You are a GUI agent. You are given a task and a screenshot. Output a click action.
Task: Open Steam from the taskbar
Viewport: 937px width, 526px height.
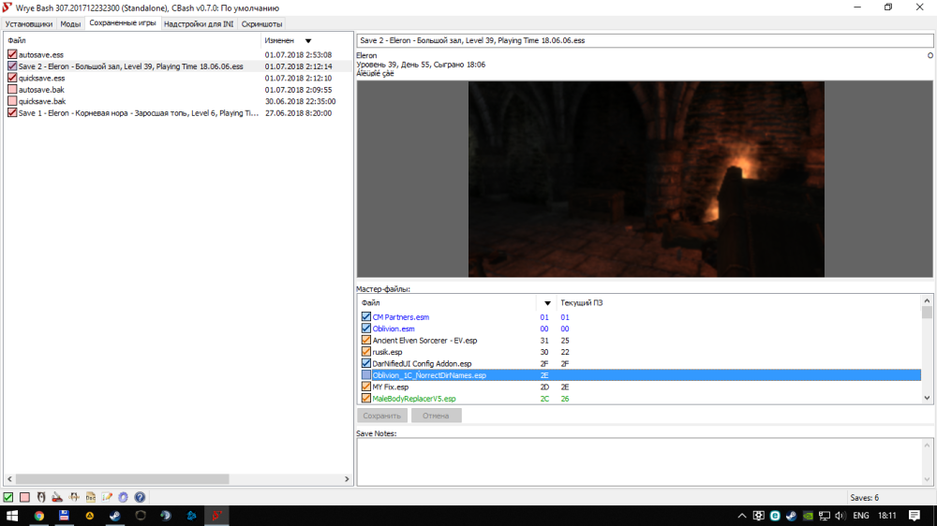tap(114, 516)
